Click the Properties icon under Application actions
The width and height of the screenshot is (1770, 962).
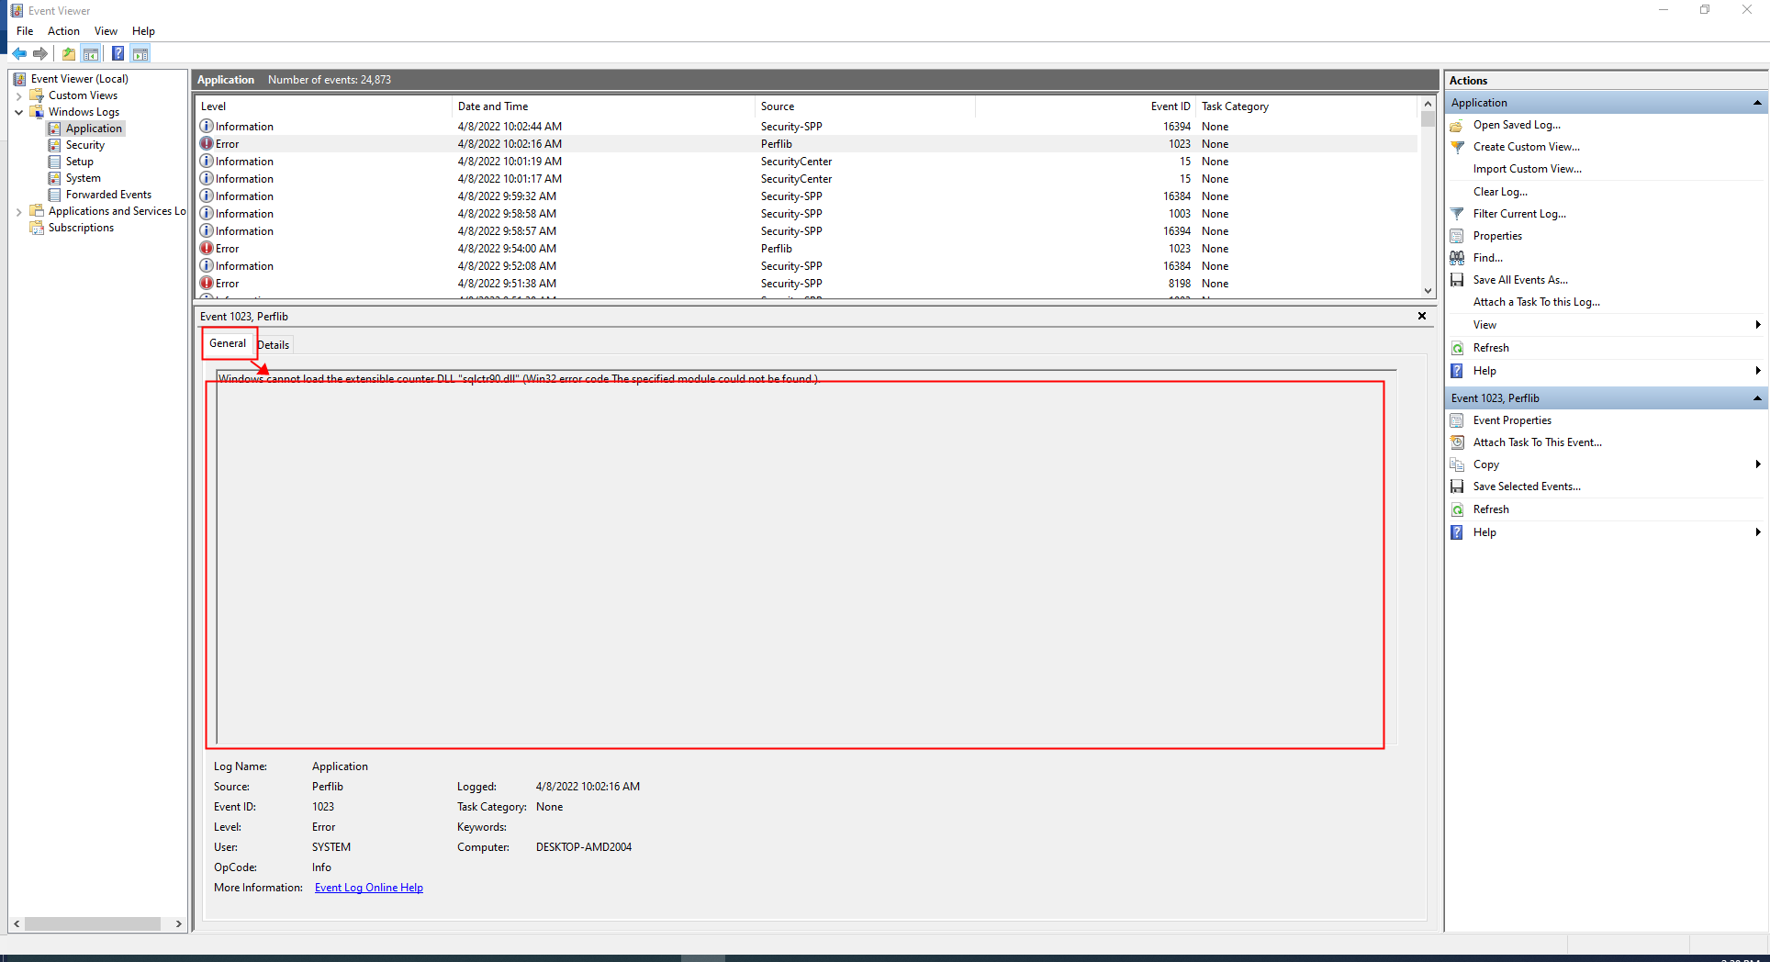[1457, 236]
